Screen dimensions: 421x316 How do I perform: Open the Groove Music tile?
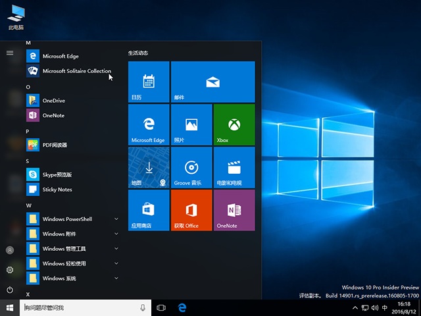pos(191,167)
